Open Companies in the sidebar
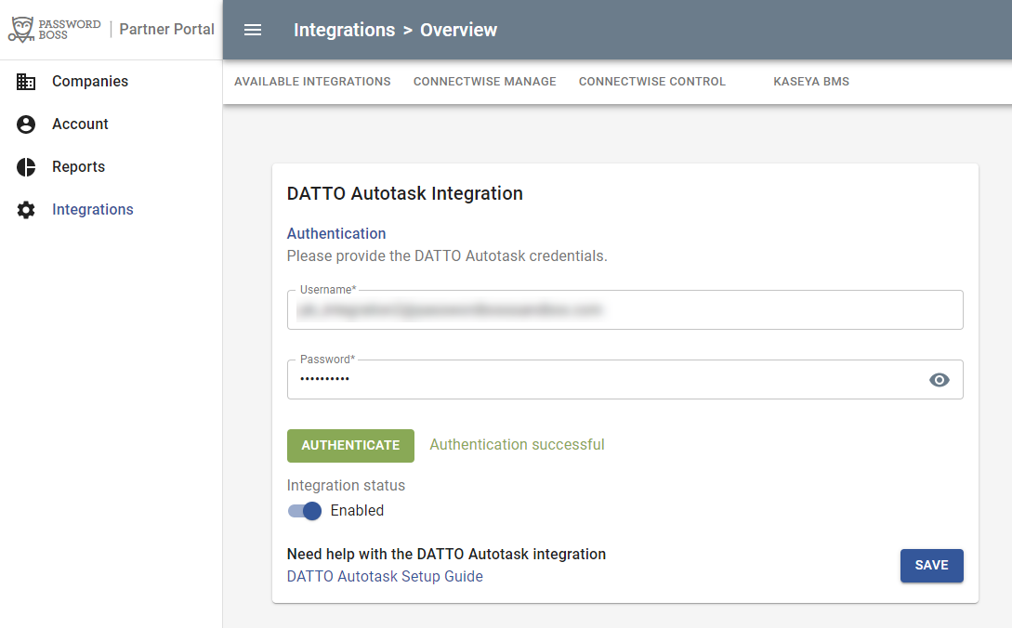This screenshot has height=628, width=1012. (90, 82)
